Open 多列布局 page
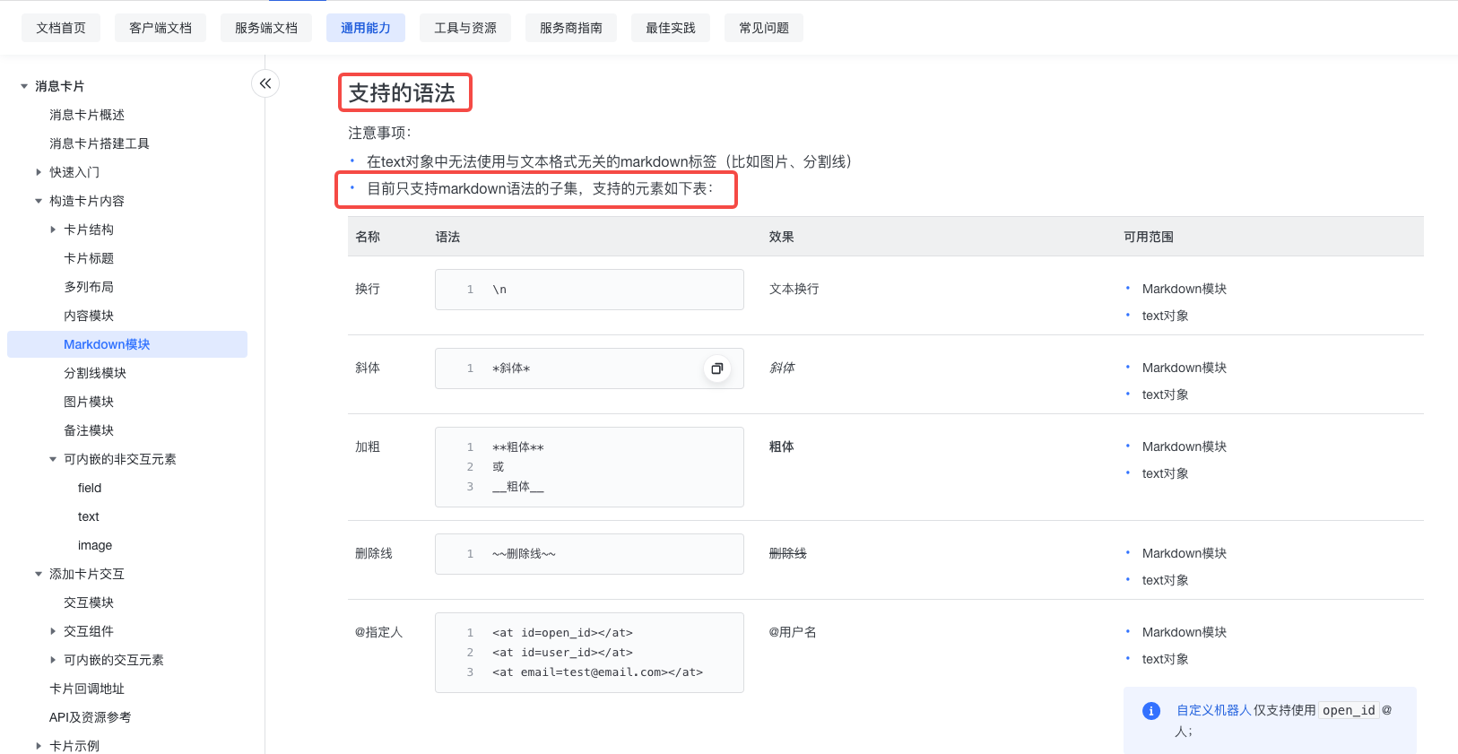The height and width of the screenshot is (754, 1458). point(89,287)
